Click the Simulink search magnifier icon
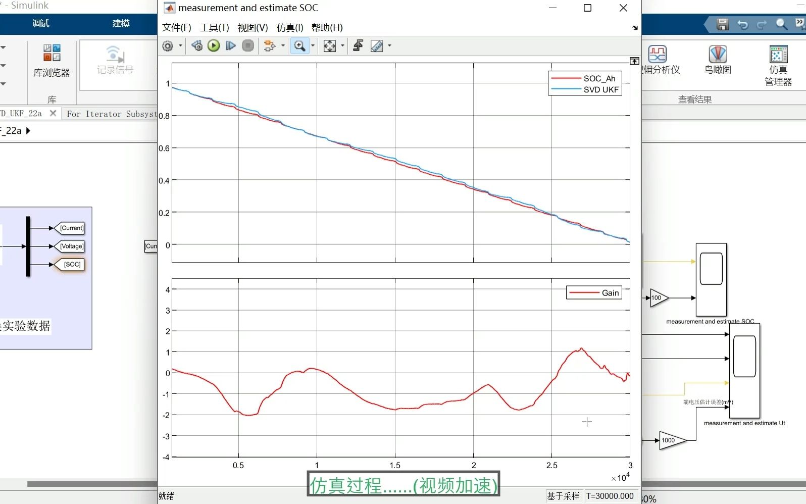The image size is (806, 504). coord(782,24)
